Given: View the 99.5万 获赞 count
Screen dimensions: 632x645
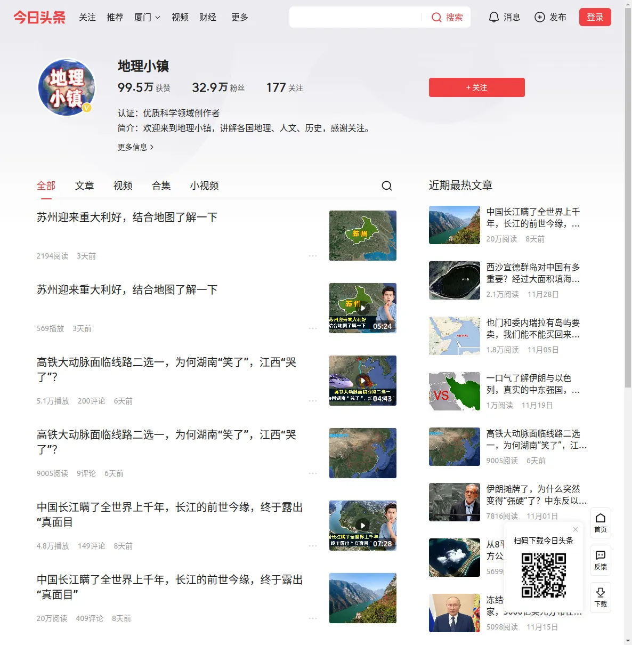Looking at the screenshot, I should 144,87.
